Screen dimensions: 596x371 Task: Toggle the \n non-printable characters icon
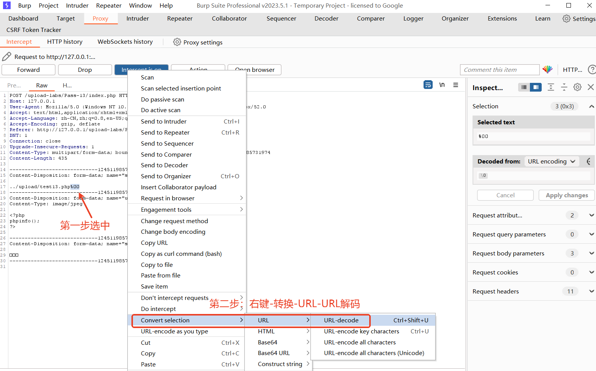pyautogui.click(x=442, y=85)
